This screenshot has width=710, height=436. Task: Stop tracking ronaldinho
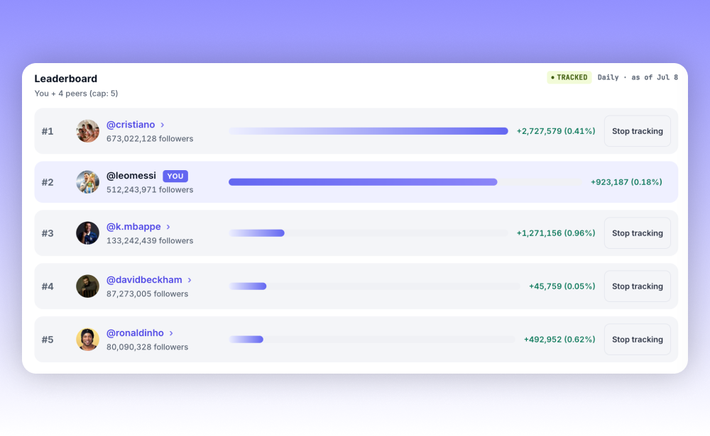pos(637,340)
